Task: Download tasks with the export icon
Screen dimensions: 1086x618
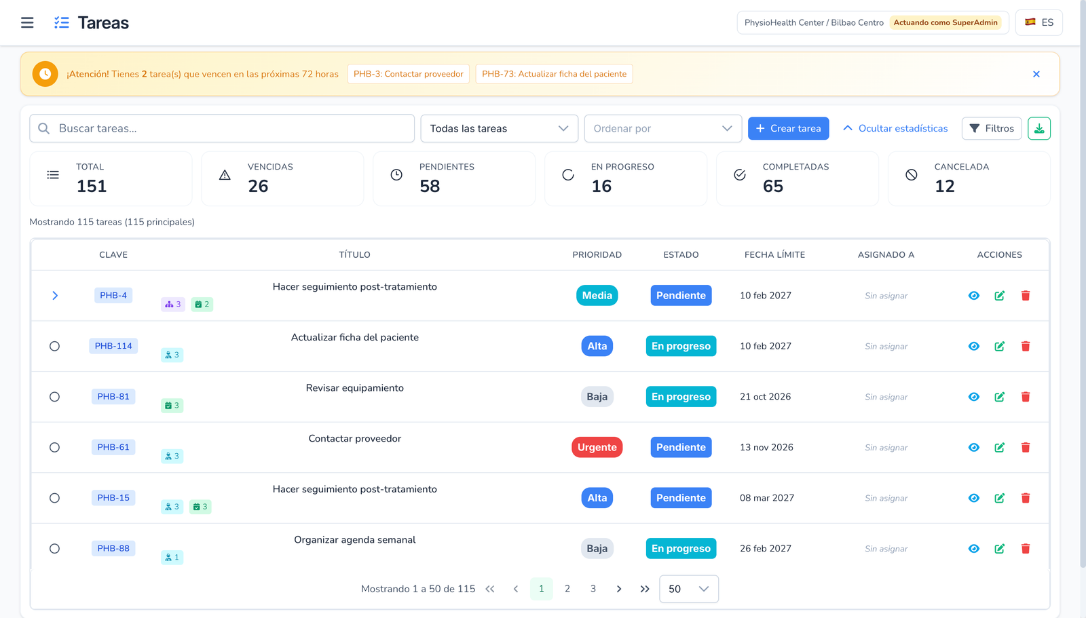Action: click(1038, 128)
